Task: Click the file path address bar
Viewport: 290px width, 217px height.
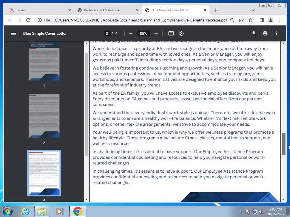Action: [141, 20]
